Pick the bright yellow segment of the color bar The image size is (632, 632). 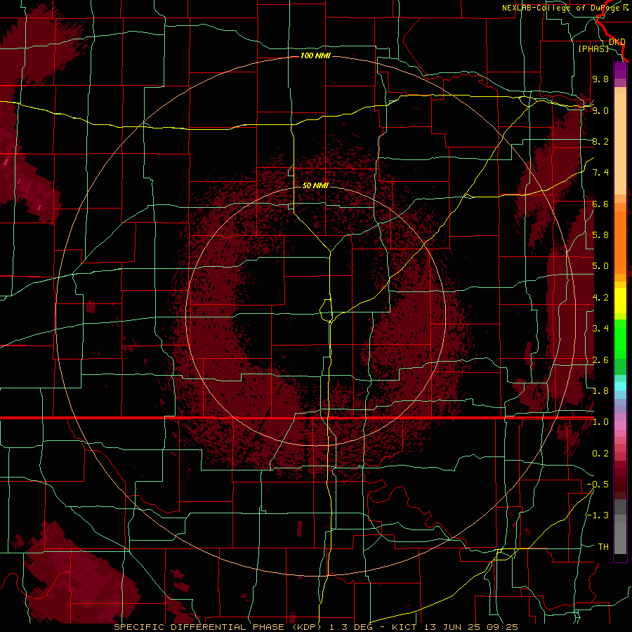620,301
